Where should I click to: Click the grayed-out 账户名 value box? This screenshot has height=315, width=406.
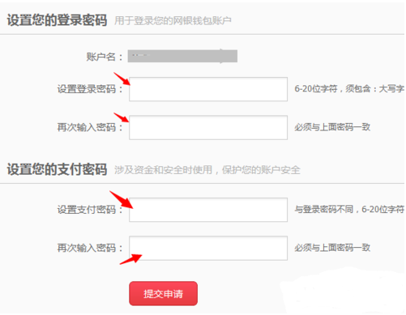coord(182,56)
